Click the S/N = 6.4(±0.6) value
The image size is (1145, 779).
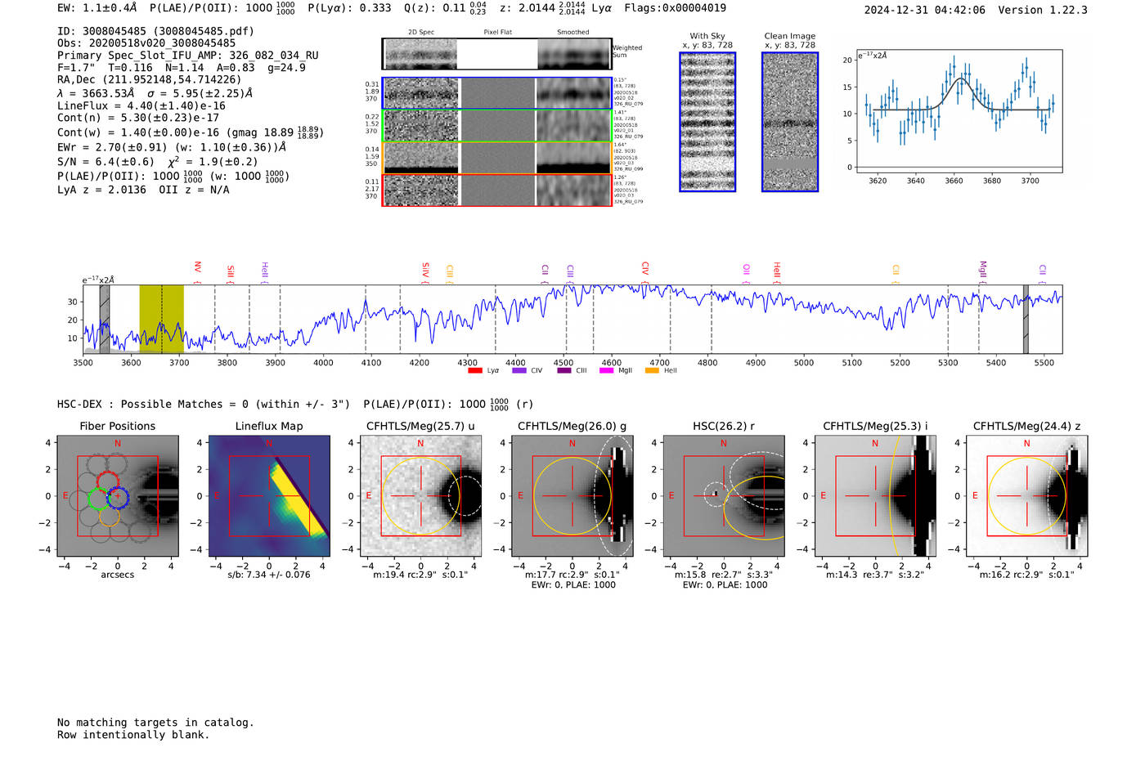click(x=106, y=162)
